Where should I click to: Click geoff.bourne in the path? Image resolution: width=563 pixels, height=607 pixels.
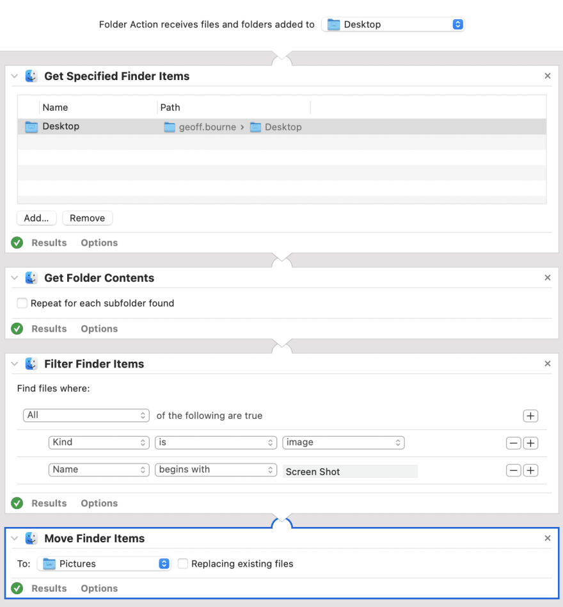point(207,127)
